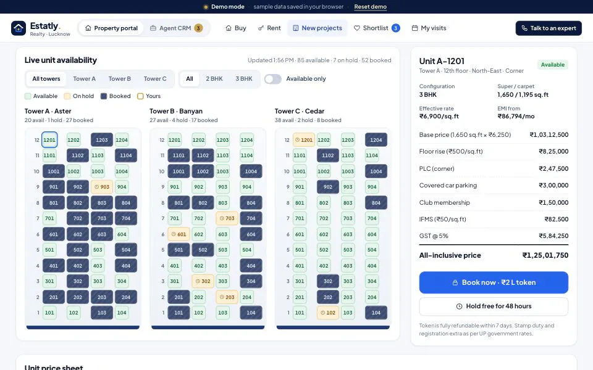Select available unit 1204 in Tower B
The height and width of the screenshot is (370, 593).
point(246,140)
